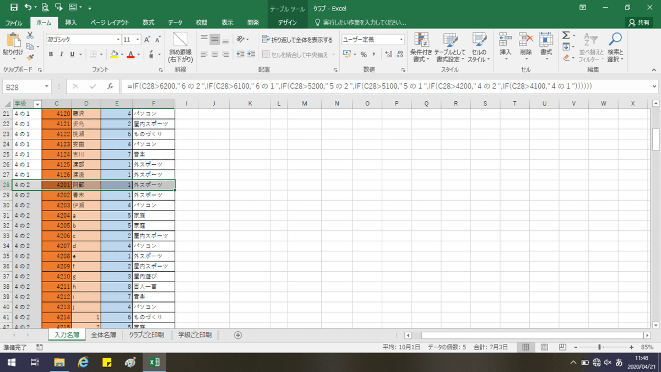
Task: Open Excel from the Windows taskbar
Action: 155,362
